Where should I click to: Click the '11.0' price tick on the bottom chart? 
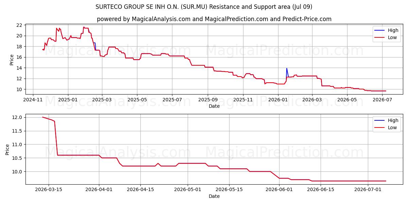(18, 144)
